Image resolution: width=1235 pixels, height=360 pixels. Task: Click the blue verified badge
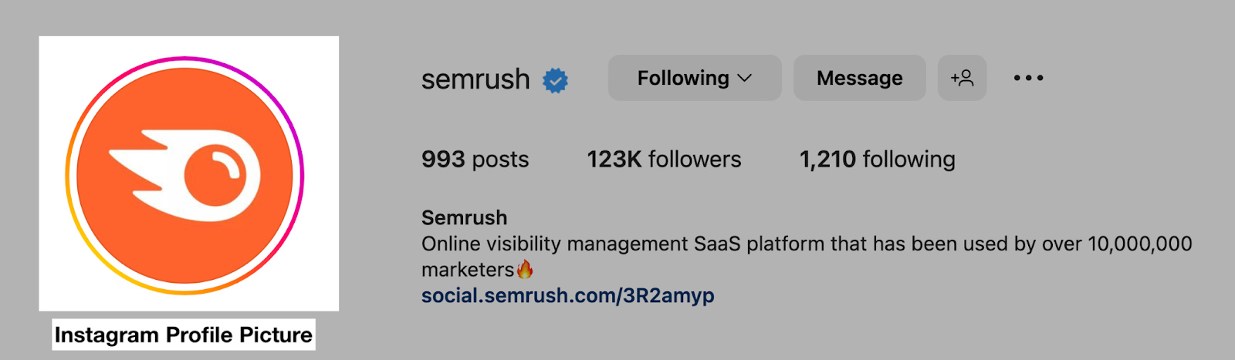click(x=555, y=80)
